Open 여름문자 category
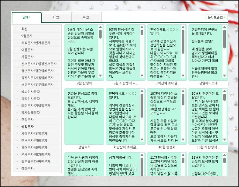This screenshot has width=239, height=187. click(36, 50)
